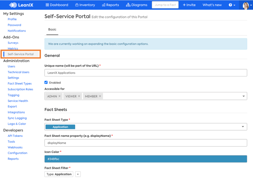This screenshot has width=253, height=179.
Task: Open Technical Users page
Action: click(x=18, y=72)
